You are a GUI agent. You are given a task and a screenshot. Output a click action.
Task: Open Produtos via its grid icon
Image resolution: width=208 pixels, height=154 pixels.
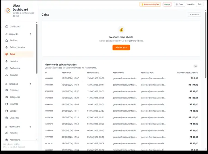tap(7, 90)
